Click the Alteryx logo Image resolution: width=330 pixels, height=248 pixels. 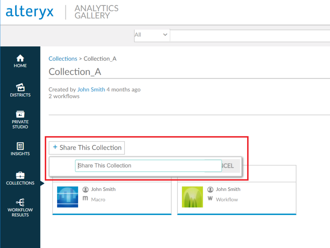click(29, 12)
